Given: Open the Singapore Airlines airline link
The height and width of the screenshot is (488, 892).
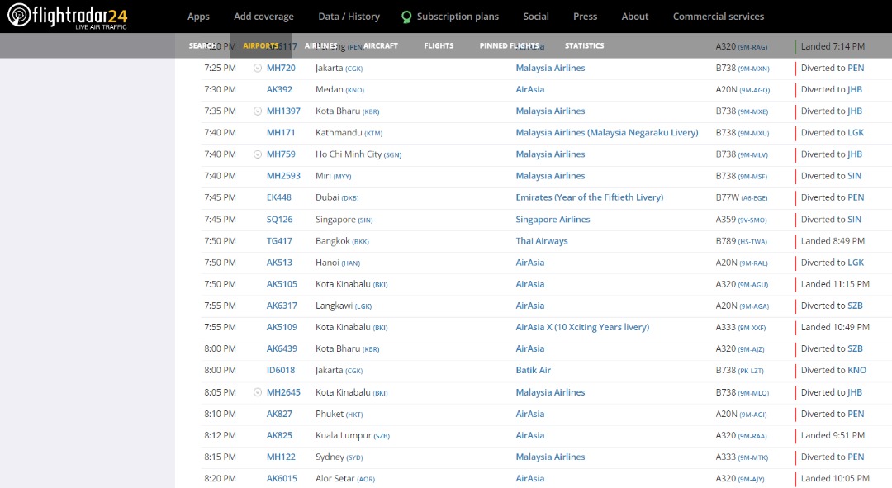Looking at the screenshot, I should pyautogui.click(x=553, y=219).
